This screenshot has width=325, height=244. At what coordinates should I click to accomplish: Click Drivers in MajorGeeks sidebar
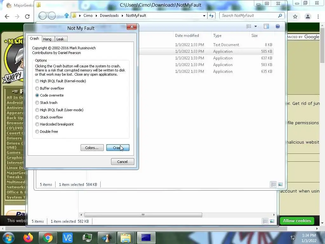pyautogui.click(x=14, y=138)
